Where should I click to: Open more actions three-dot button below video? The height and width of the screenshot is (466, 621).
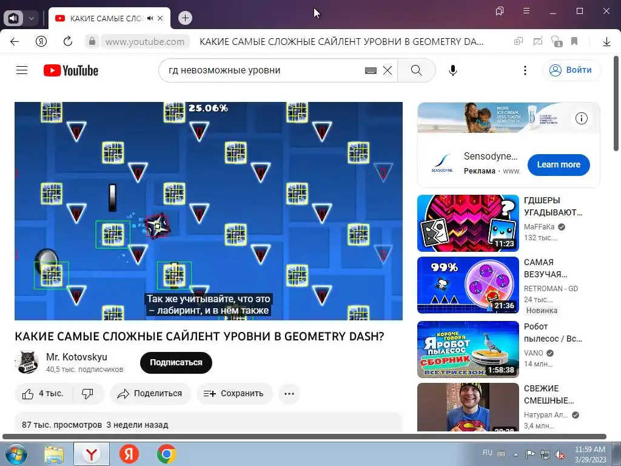click(x=289, y=393)
